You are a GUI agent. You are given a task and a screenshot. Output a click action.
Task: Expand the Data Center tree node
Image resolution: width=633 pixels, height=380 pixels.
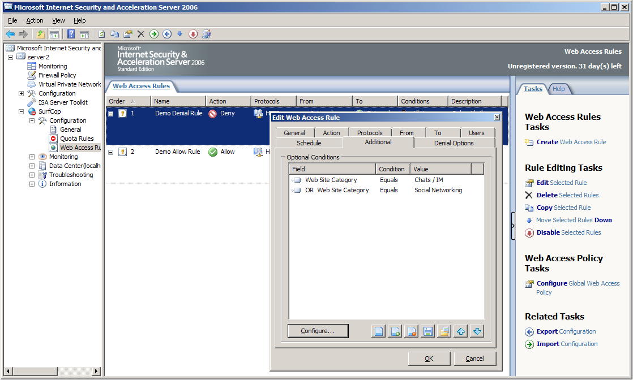32,166
